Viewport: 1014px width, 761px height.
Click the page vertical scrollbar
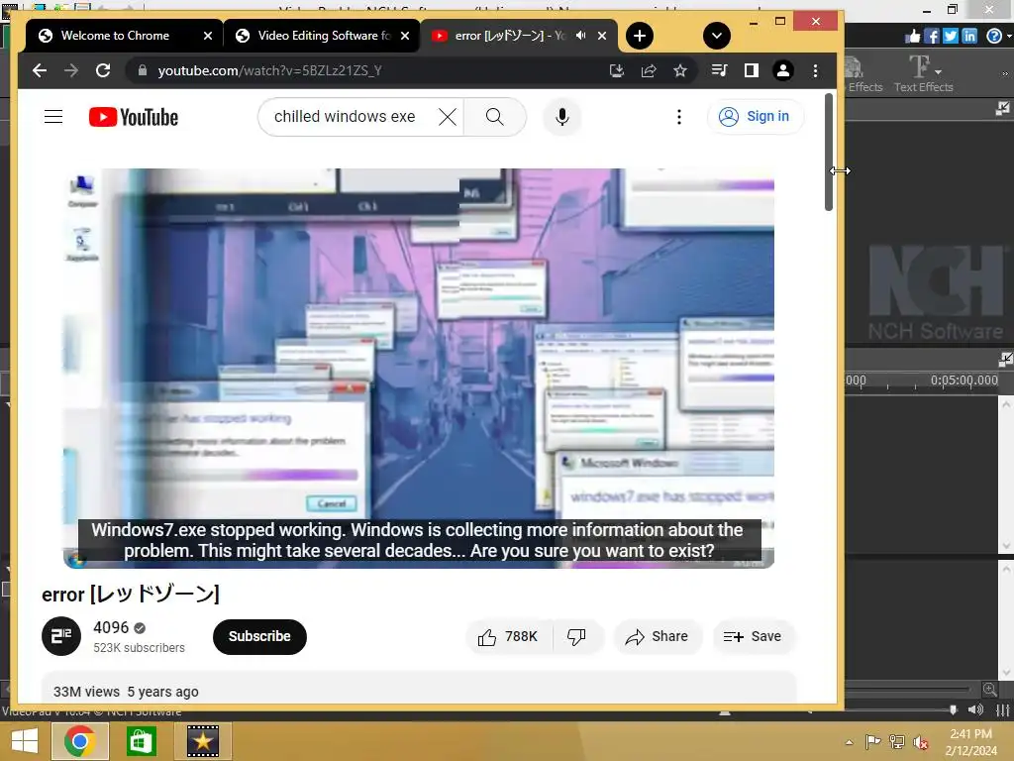click(x=829, y=152)
